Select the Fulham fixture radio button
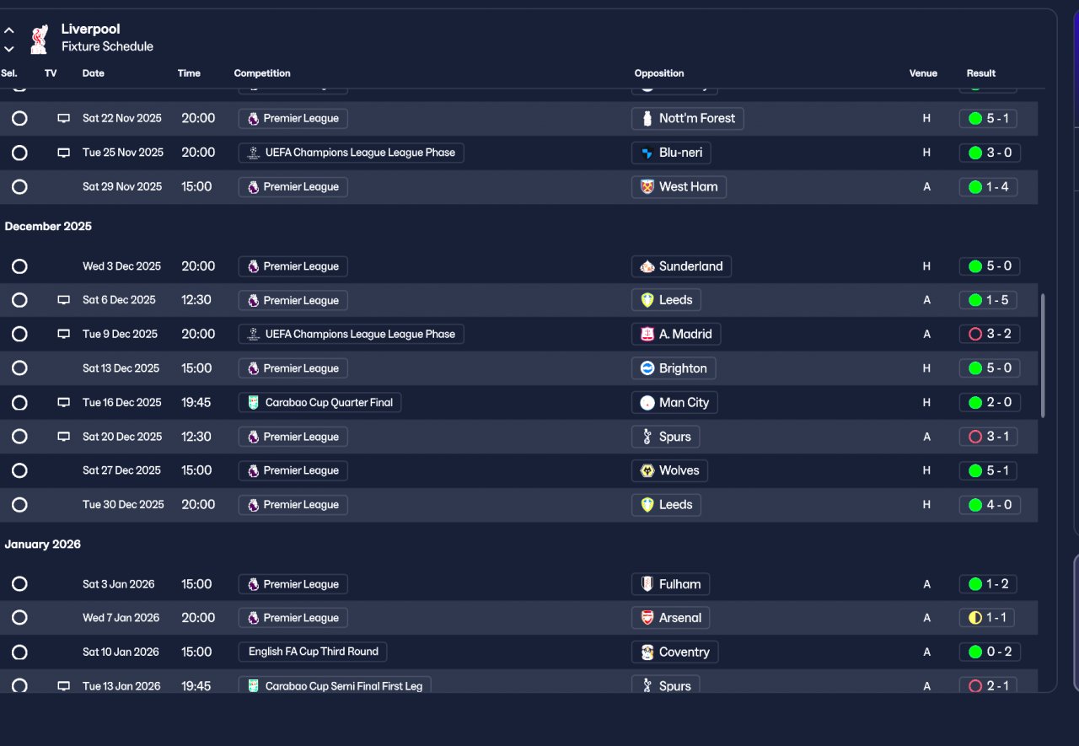The width and height of the screenshot is (1079, 746). pyautogui.click(x=19, y=584)
